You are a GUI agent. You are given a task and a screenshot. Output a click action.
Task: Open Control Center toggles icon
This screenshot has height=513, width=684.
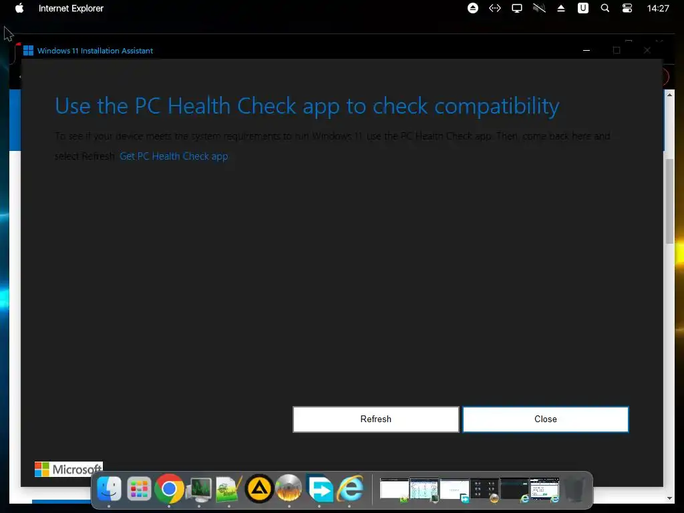tap(627, 8)
